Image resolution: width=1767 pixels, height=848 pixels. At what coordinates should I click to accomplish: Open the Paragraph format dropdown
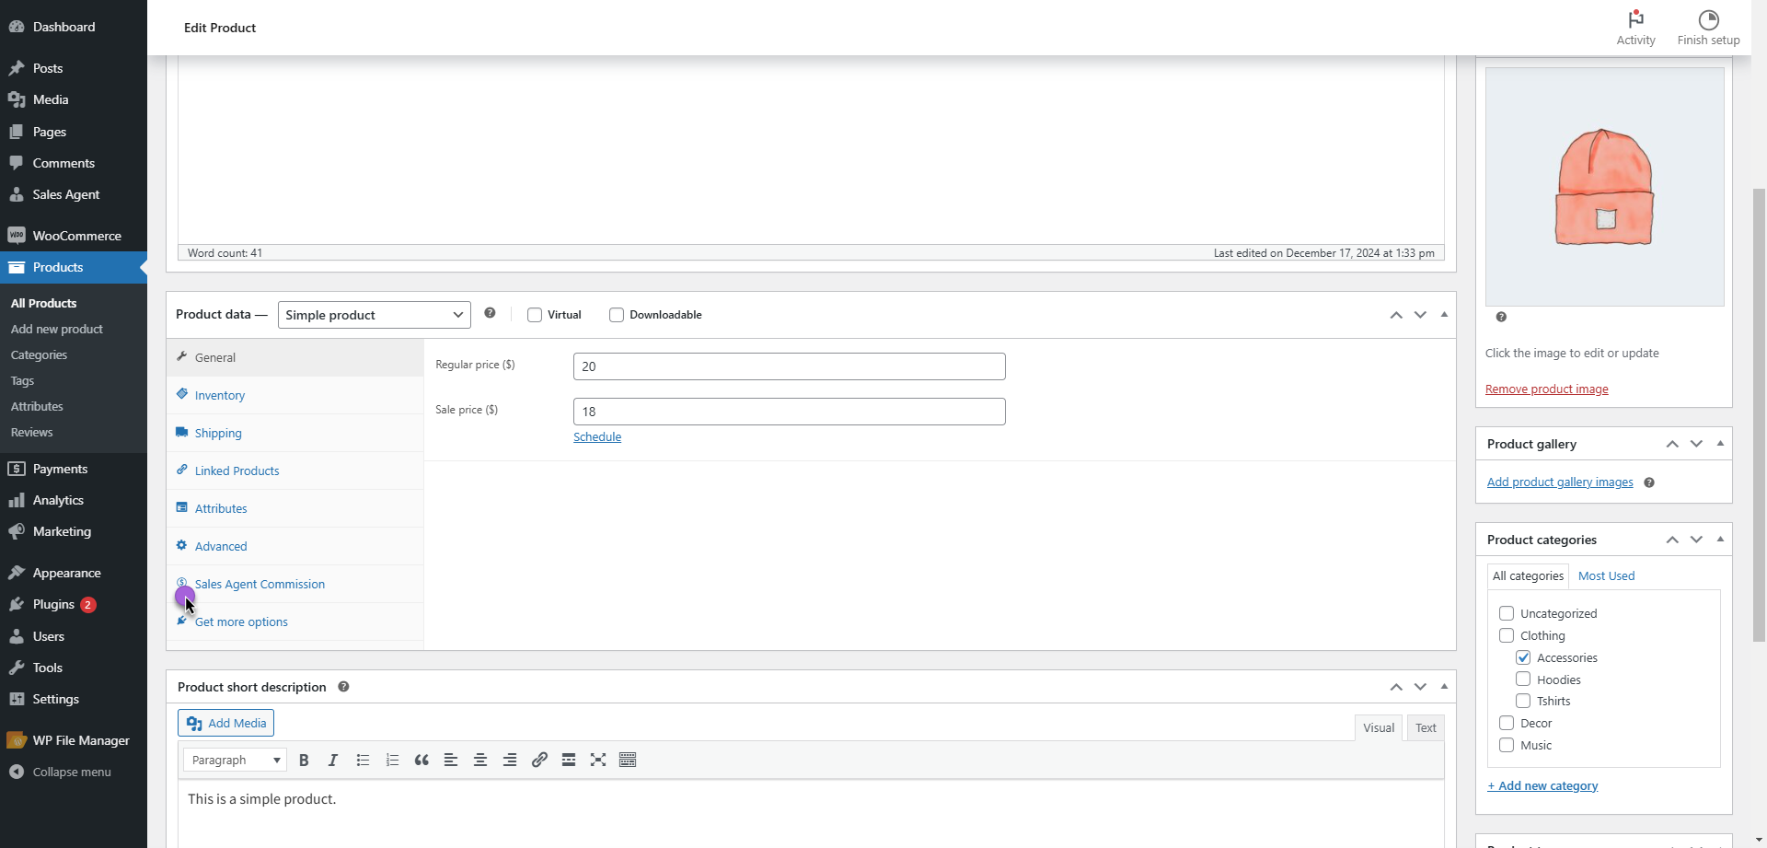coord(235,760)
